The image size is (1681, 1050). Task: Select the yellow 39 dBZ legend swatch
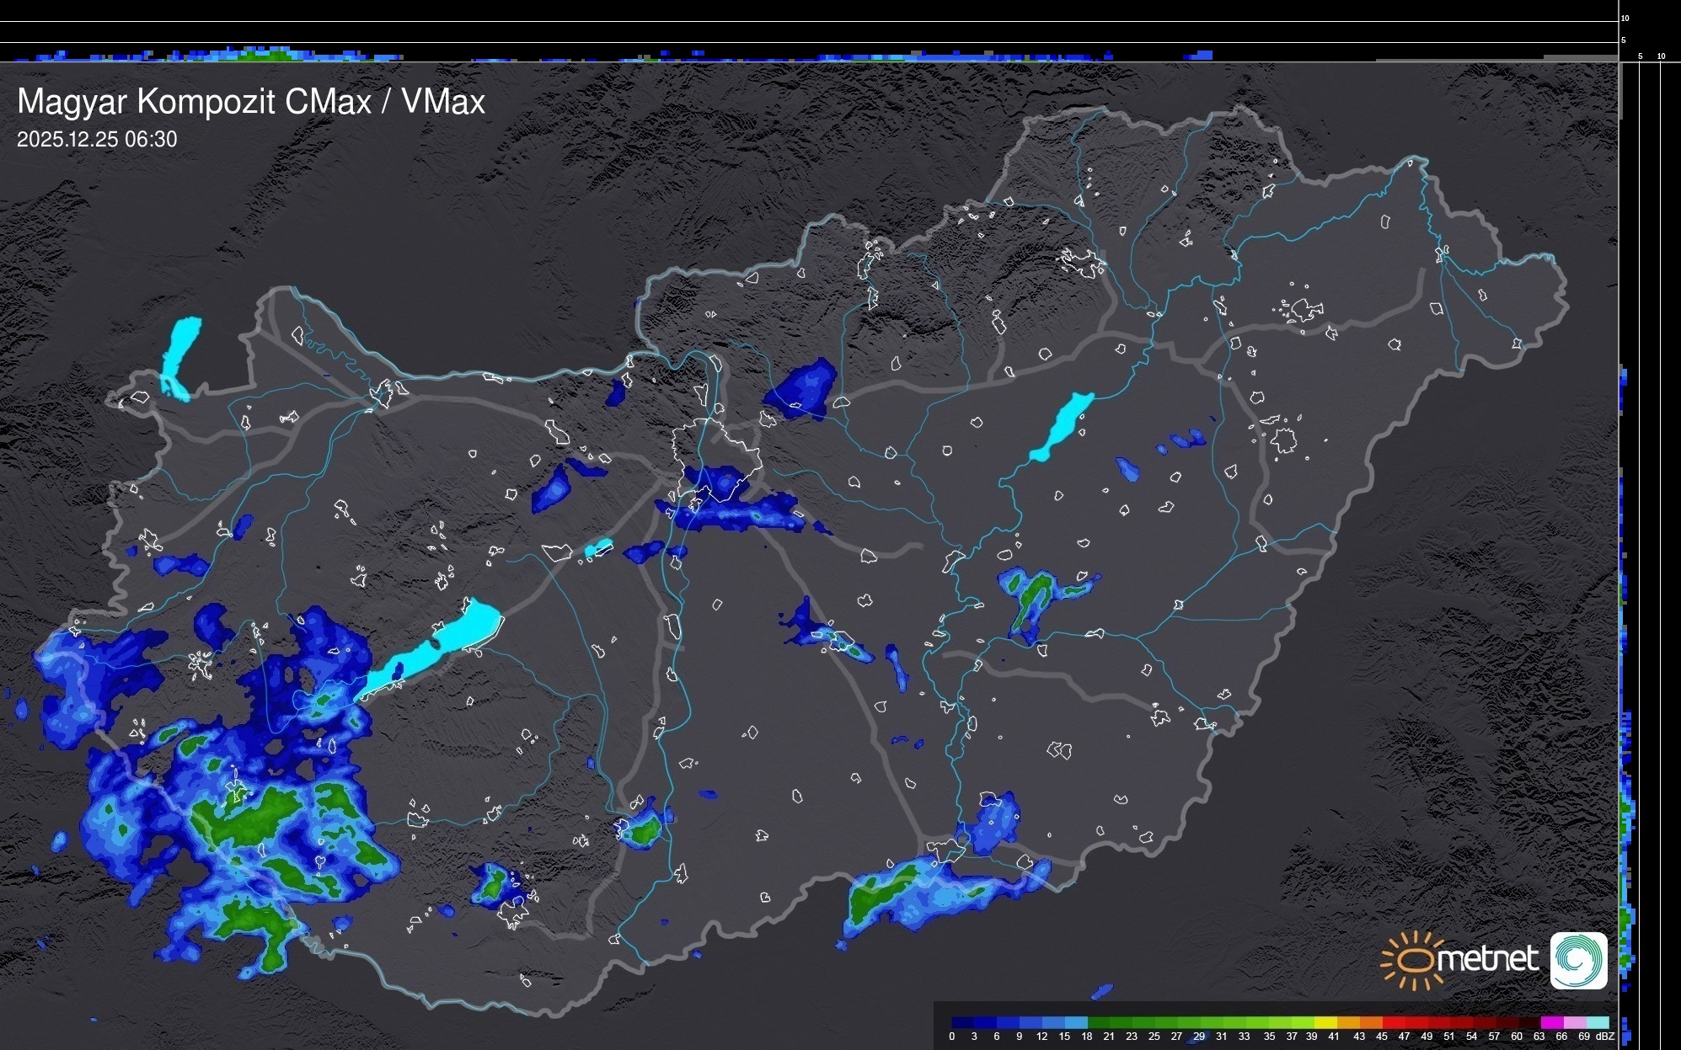point(1326,1022)
